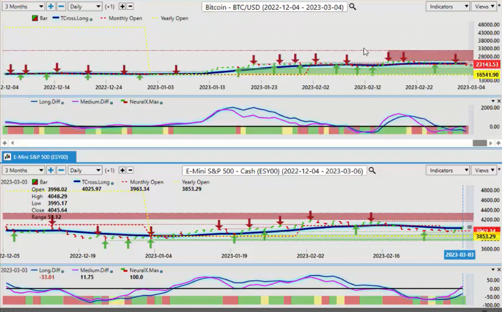Viewport: 502px width, 312px height.
Task: Click the settings dot next to TCross.Long on Bitcoin chart
Action: pos(91,19)
